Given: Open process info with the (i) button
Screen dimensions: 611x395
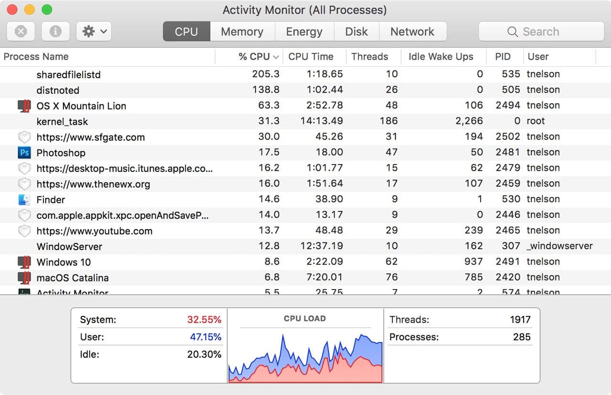Looking at the screenshot, I should tap(56, 31).
